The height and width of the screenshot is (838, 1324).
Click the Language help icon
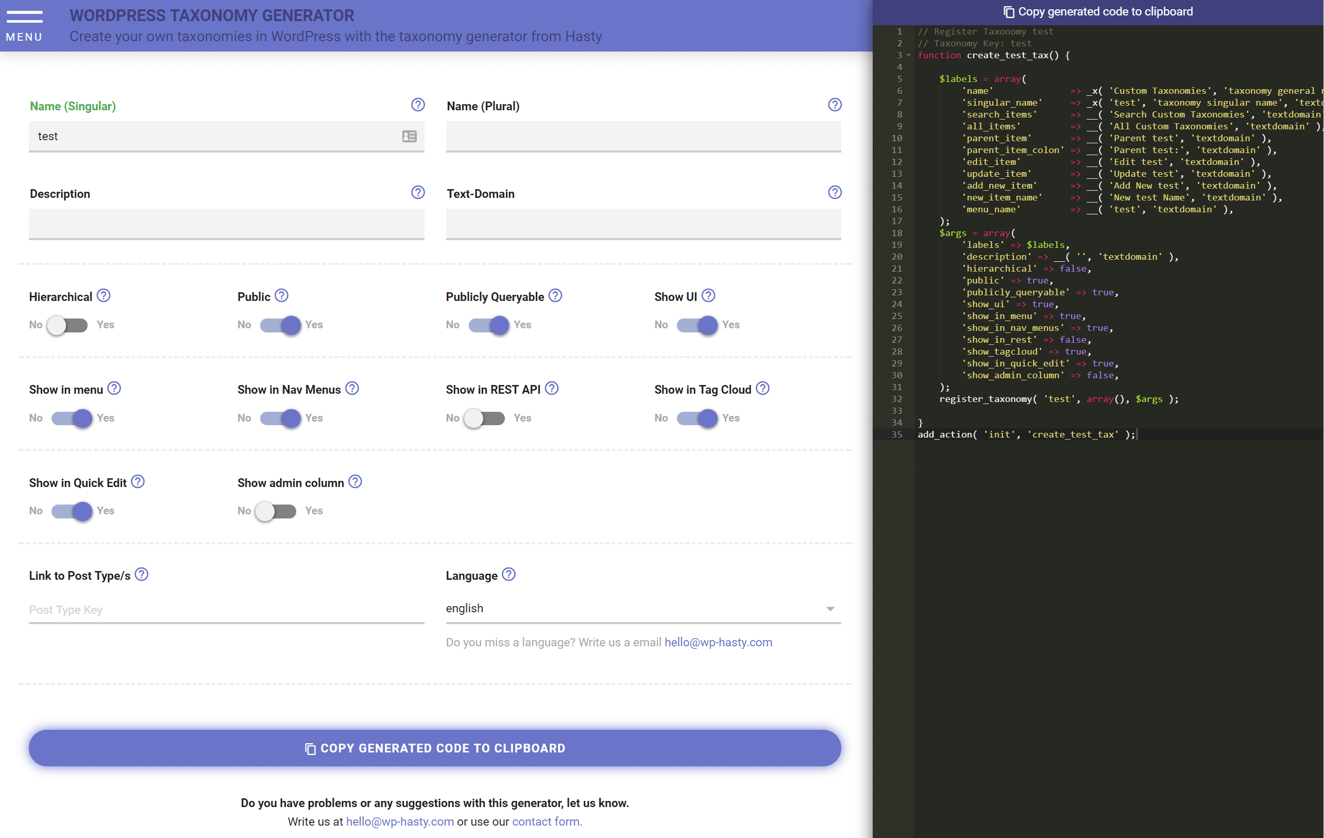508,575
